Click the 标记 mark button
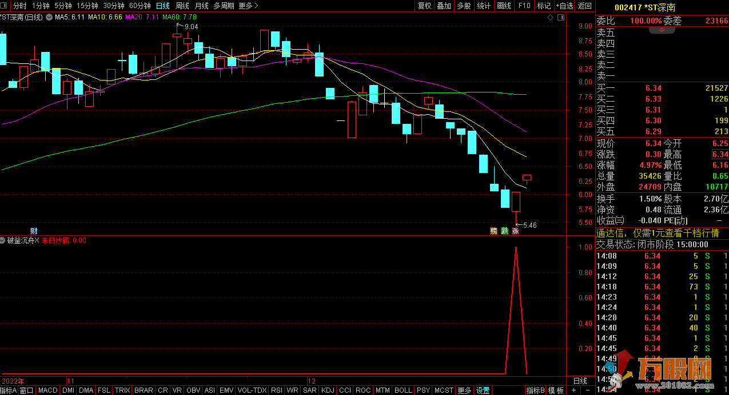729x395 pixels. click(x=544, y=6)
